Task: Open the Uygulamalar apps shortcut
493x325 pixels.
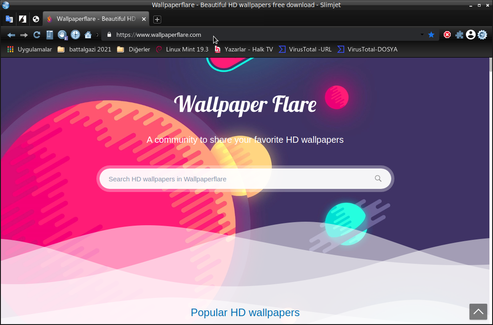Action: click(30, 49)
